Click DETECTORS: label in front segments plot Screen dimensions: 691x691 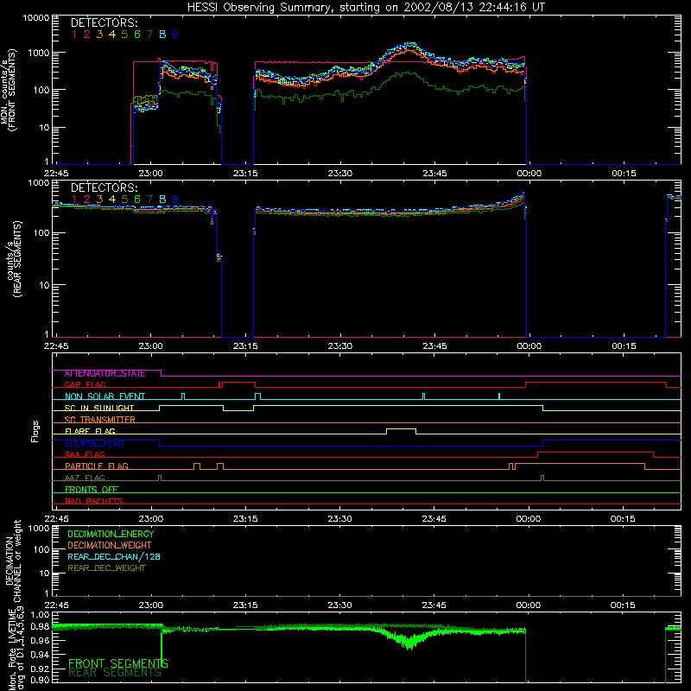(104, 22)
